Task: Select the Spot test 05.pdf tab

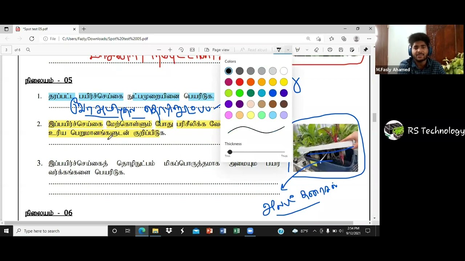Action: (45, 29)
